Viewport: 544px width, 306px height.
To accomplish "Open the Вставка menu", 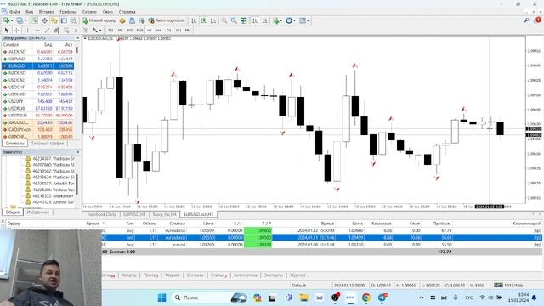I will click(47, 12).
